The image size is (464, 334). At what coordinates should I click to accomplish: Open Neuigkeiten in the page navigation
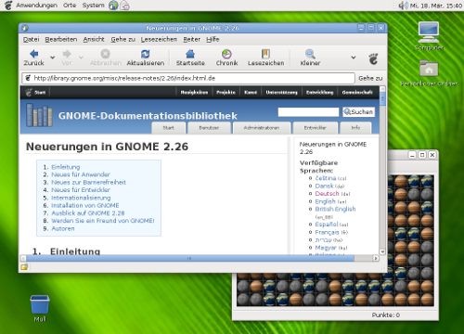pos(194,92)
